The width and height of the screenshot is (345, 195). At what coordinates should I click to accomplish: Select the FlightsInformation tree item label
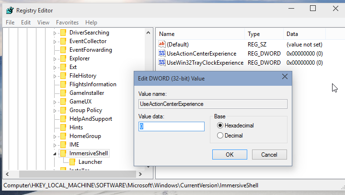(93, 84)
